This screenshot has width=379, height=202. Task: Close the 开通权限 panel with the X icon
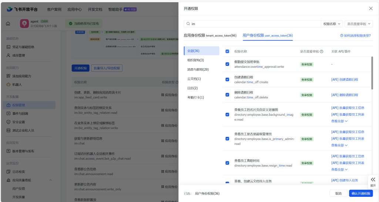(370, 9)
